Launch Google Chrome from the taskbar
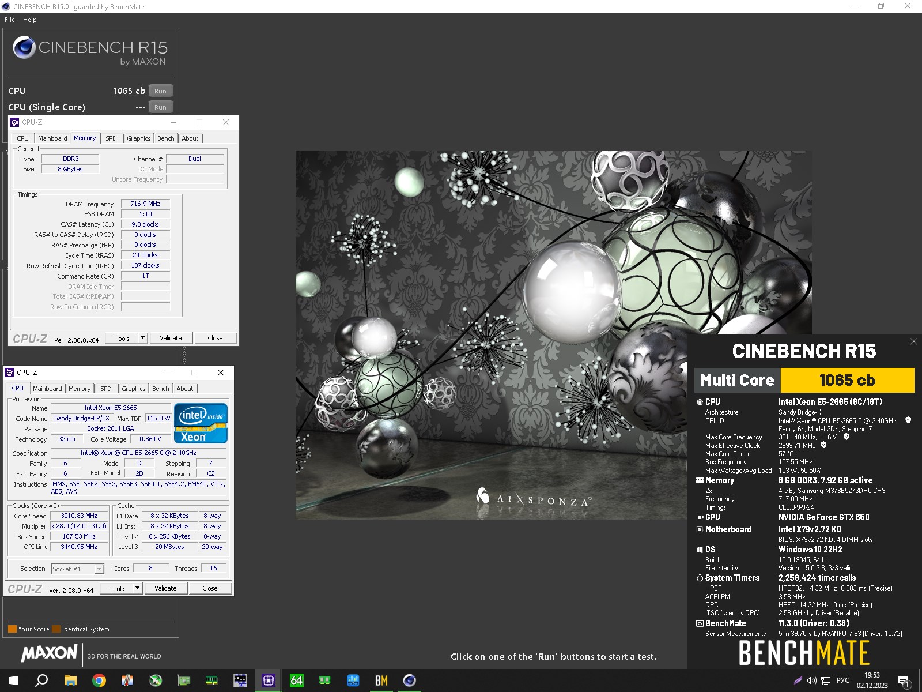 (99, 680)
